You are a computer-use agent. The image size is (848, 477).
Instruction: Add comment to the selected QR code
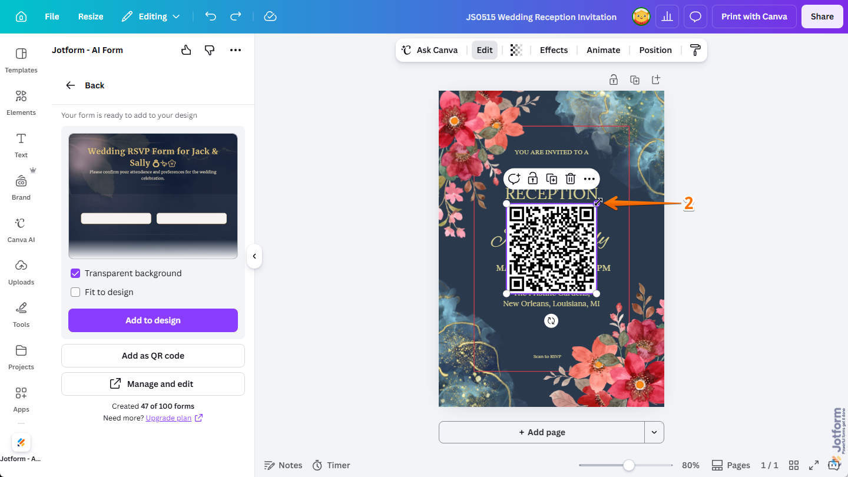tap(514, 178)
